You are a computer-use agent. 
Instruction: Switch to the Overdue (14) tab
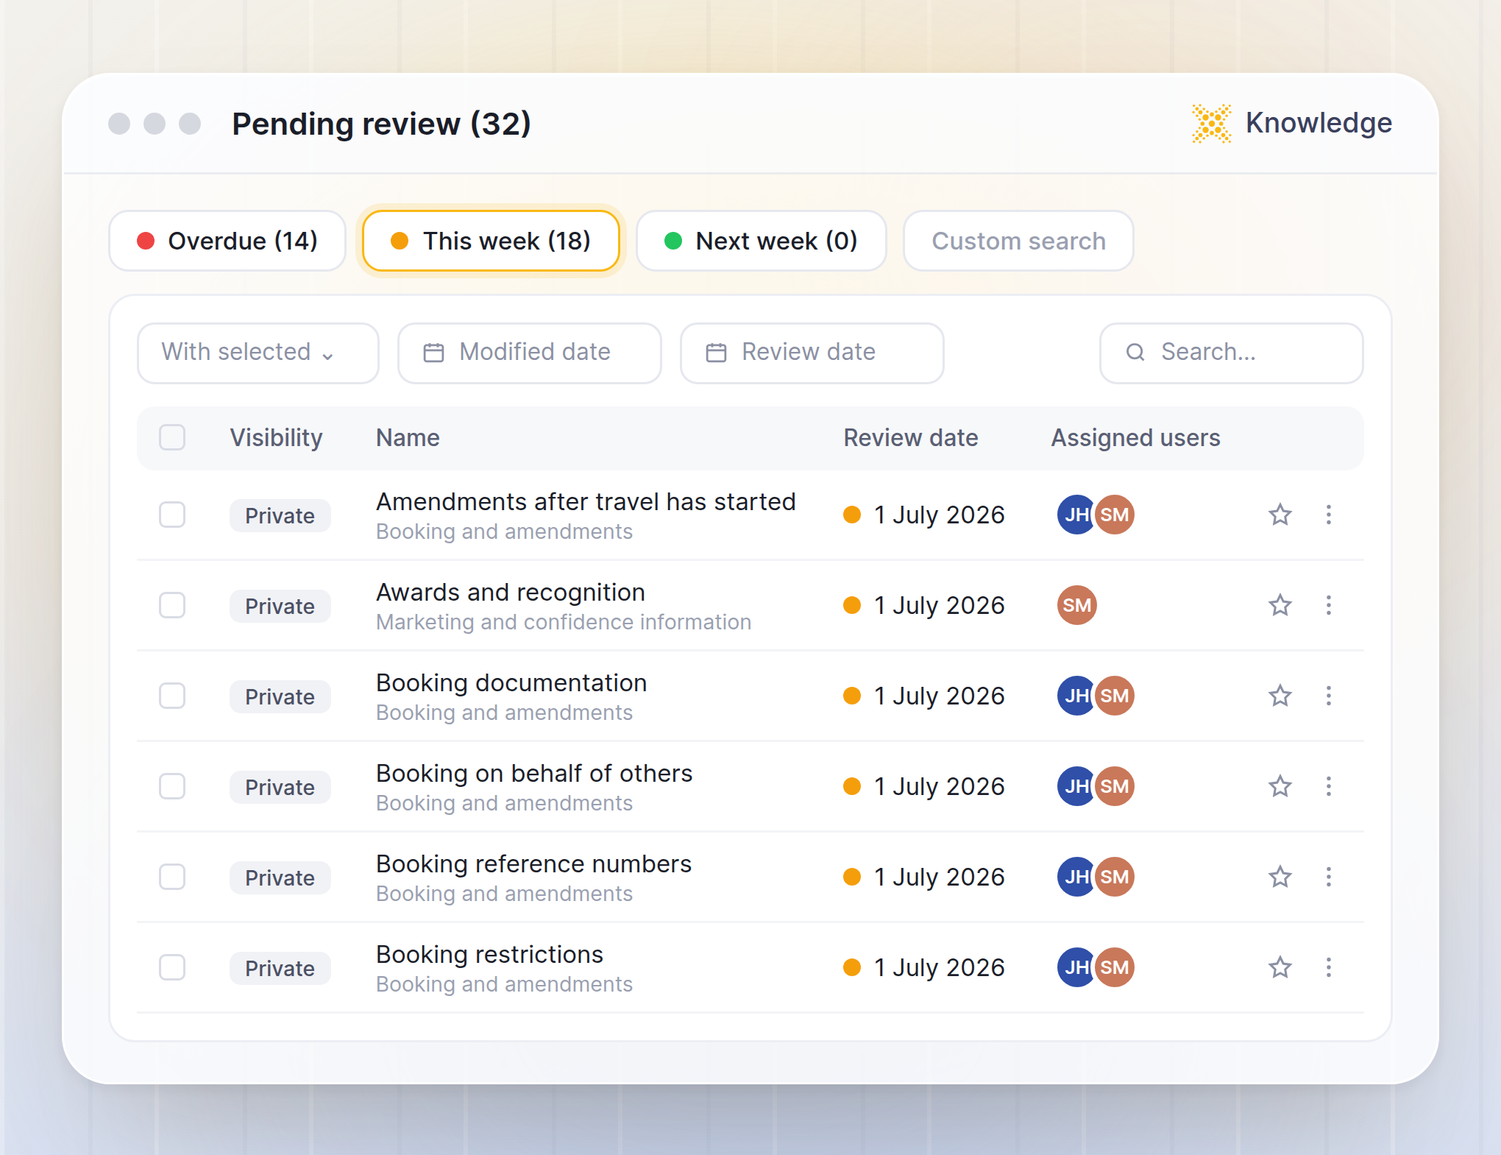click(227, 241)
